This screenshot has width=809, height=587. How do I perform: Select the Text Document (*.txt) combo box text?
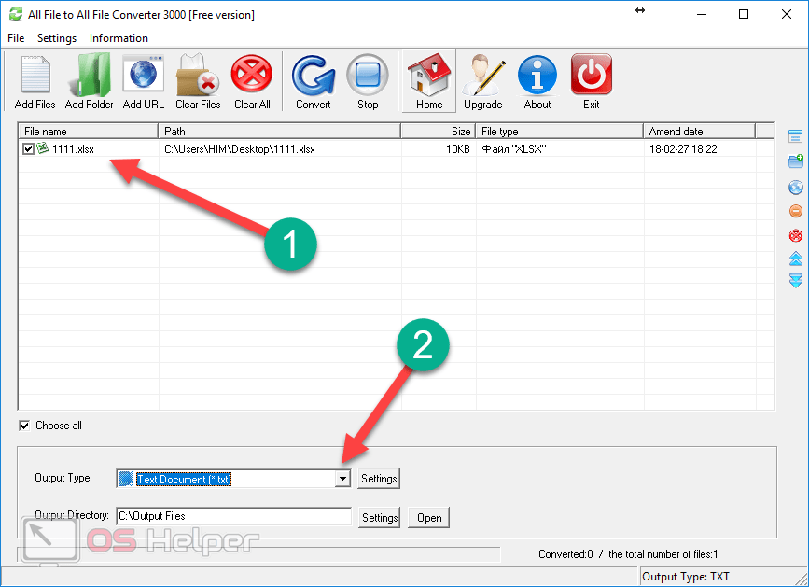click(184, 479)
